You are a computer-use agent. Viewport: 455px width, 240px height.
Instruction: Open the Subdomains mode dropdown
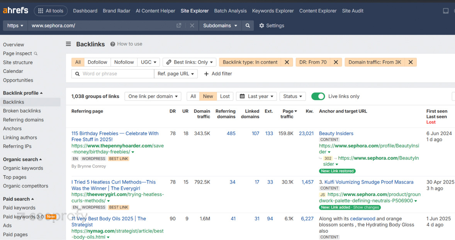[x=220, y=25]
